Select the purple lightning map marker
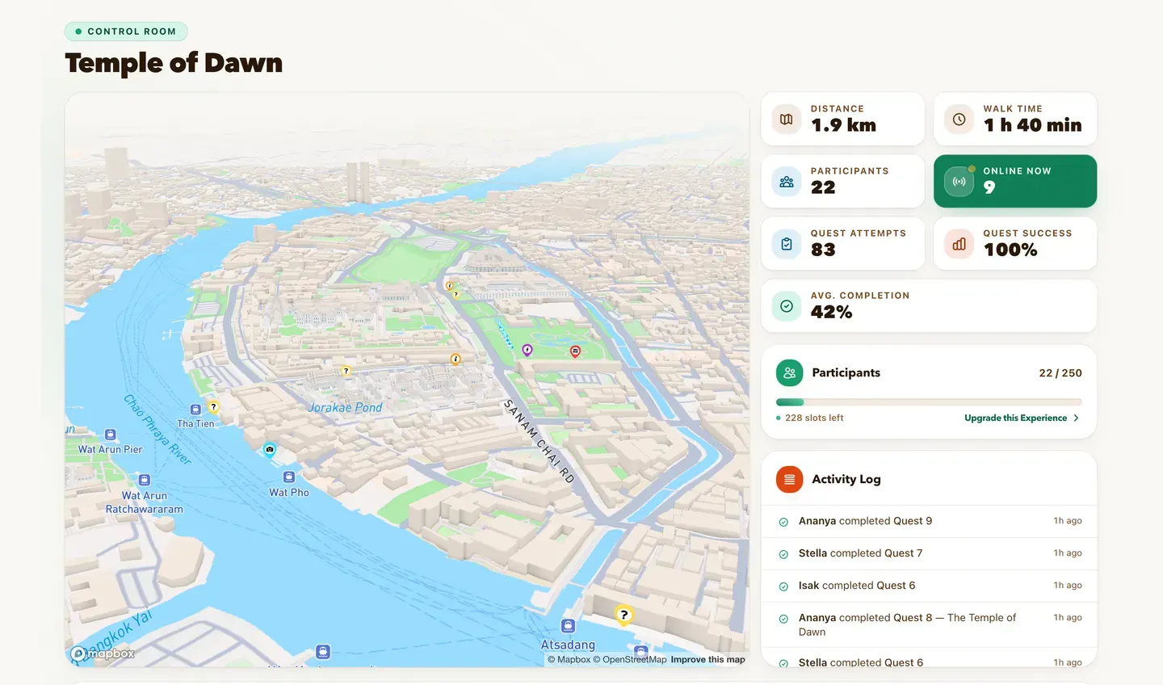 click(x=527, y=350)
